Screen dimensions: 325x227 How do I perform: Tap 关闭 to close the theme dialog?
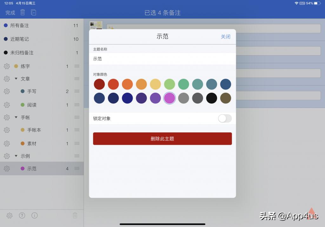click(x=225, y=37)
